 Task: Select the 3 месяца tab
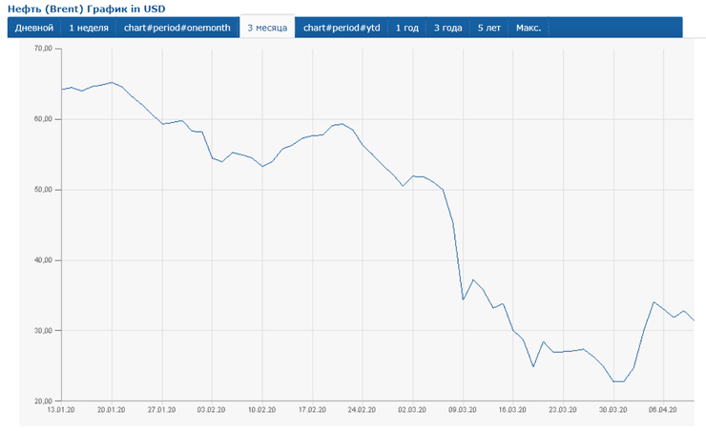[x=267, y=28]
